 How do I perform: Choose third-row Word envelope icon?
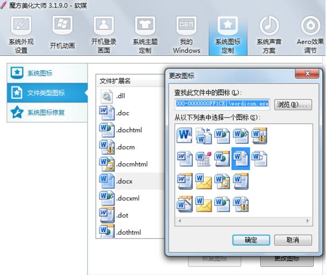click(x=204, y=182)
